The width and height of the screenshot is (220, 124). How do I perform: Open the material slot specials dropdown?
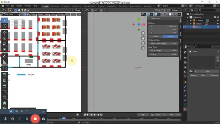tap(218, 65)
